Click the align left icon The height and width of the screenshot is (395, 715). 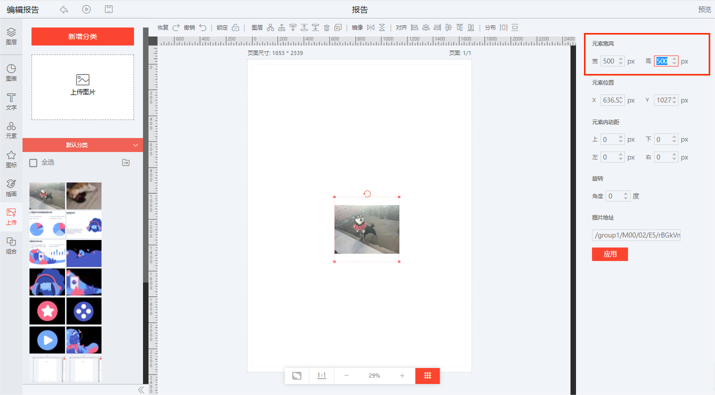[x=414, y=27]
